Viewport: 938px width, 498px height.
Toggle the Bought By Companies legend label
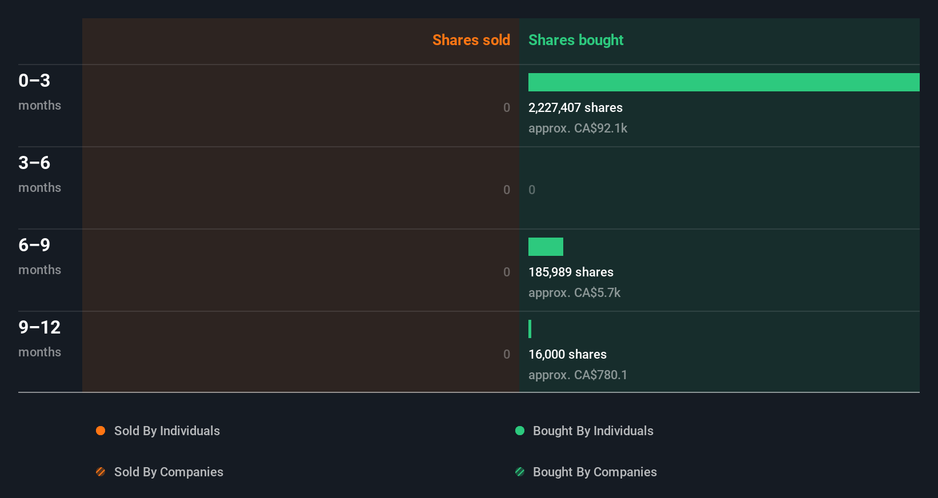[x=595, y=472]
